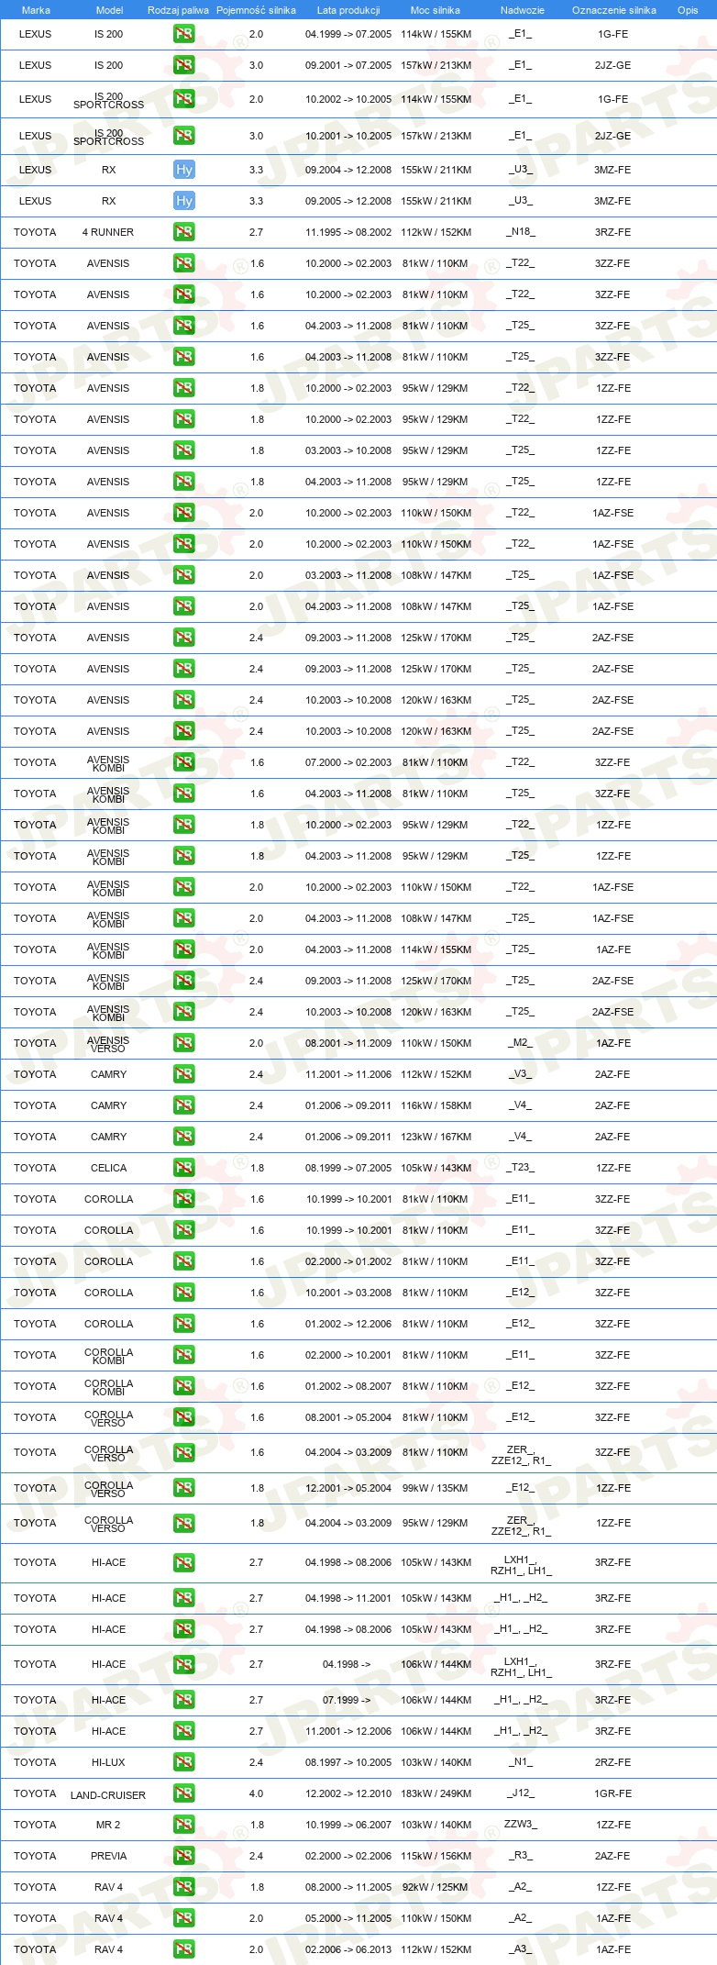The height and width of the screenshot is (1965, 717).
Task: Click fuel icon for RAV 4 1.8 row
Action: pyautogui.click(x=184, y=1887)
